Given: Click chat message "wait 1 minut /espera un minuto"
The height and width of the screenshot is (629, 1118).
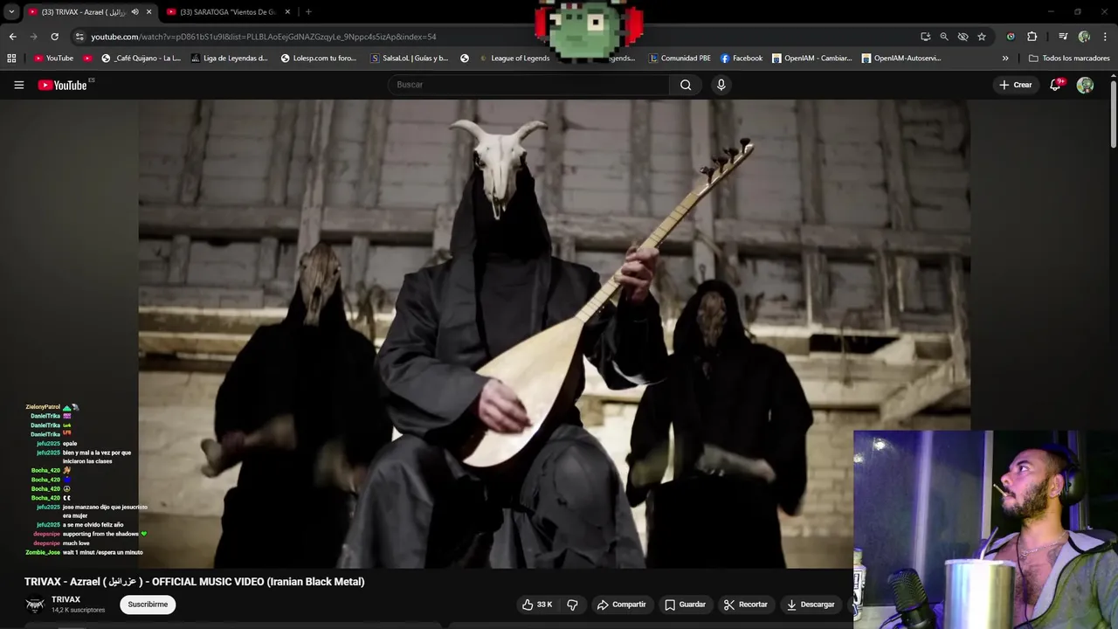Looking at the screenshot, I should click(x=102, y=552).
